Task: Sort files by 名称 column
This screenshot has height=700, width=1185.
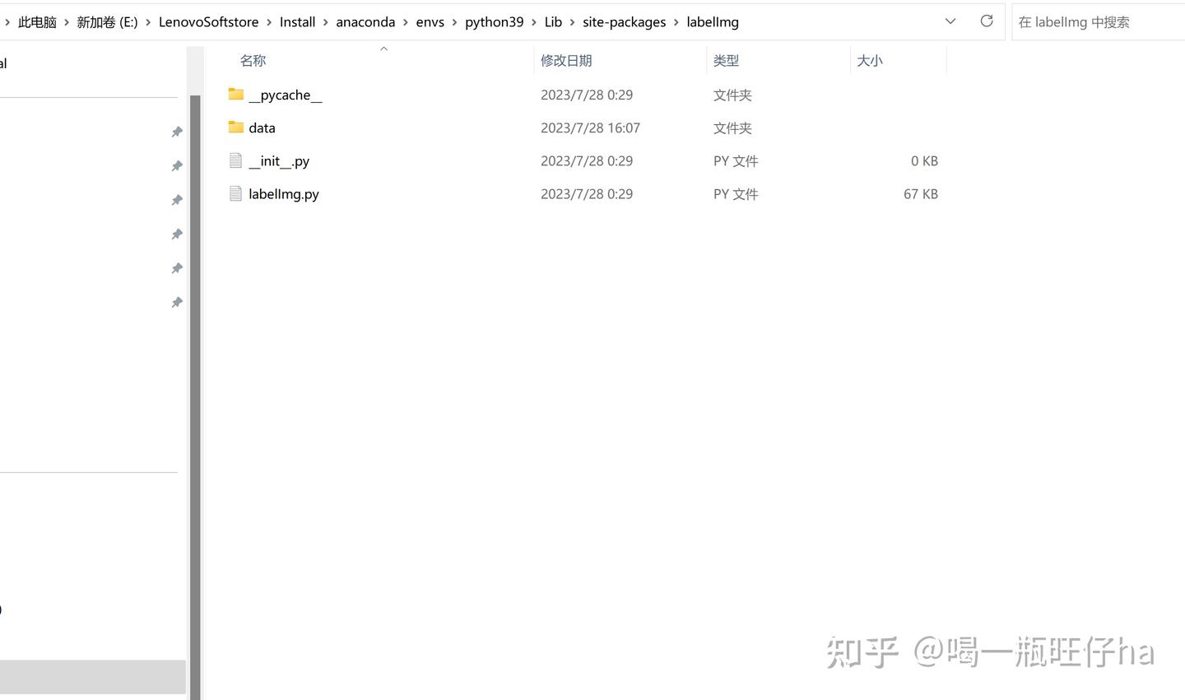Action: click(x=253, y=60)
